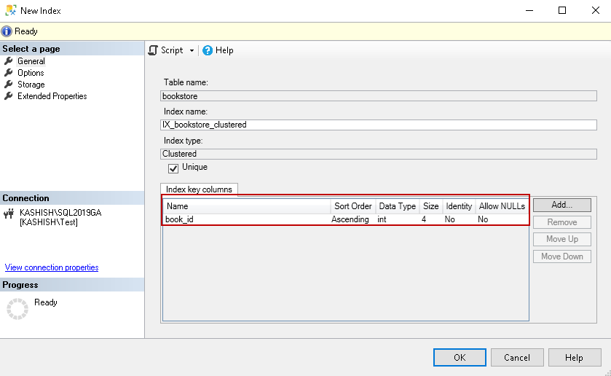Select the Options page
Screen dimensions: 611x376
click(x=31, y=73)
